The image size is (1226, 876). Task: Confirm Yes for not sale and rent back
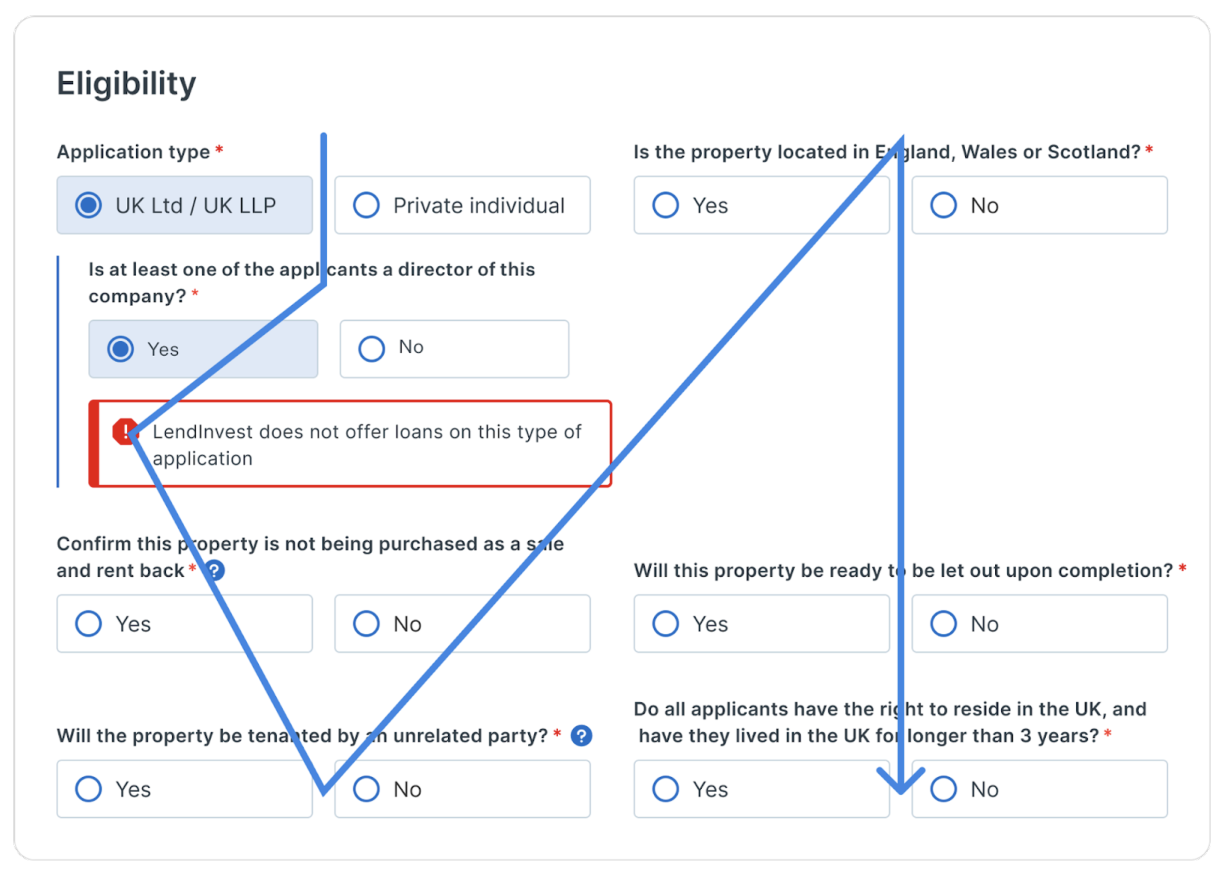click(x=185, y=624)
